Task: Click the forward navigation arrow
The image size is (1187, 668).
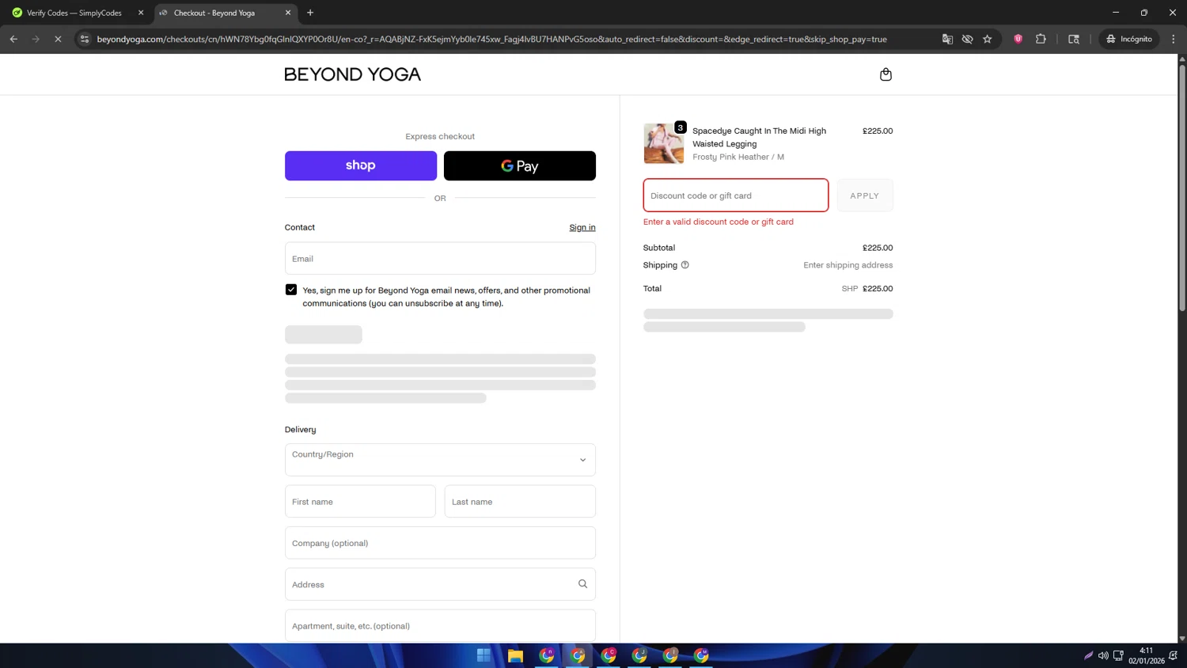Action: (x=36, y=39)
